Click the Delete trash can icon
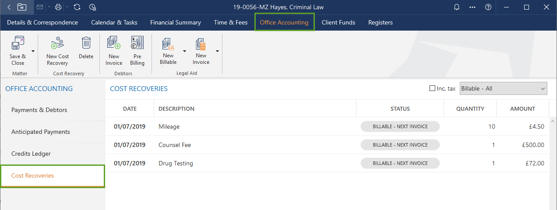Viewport: 557px width, 210px height. (86, 43)
